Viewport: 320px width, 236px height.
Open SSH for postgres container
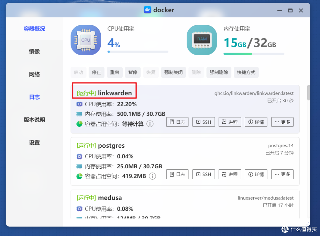[204, 174]
